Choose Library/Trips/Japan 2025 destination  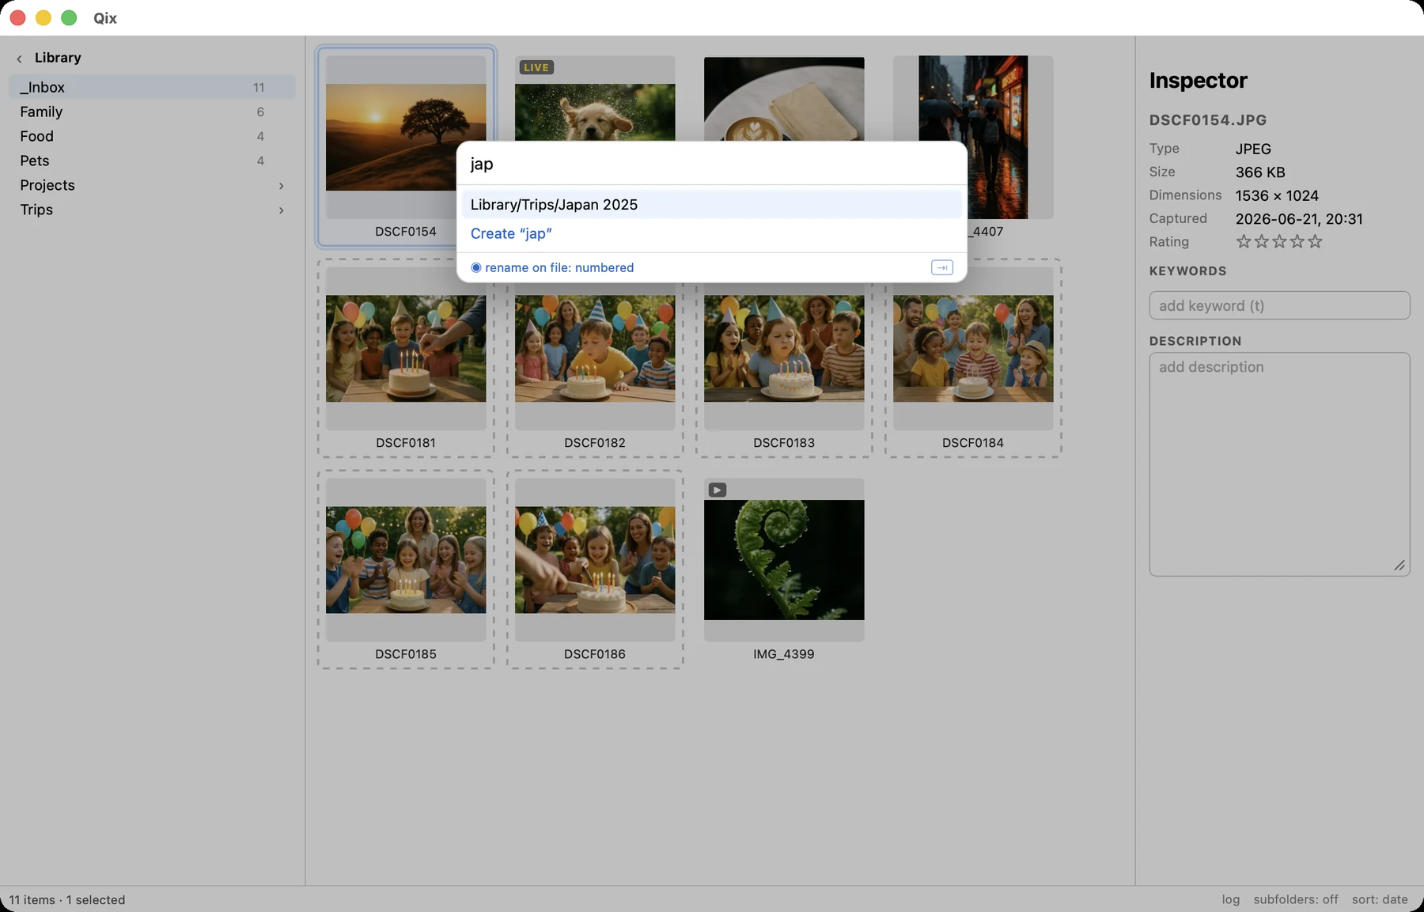pos(711,205)
